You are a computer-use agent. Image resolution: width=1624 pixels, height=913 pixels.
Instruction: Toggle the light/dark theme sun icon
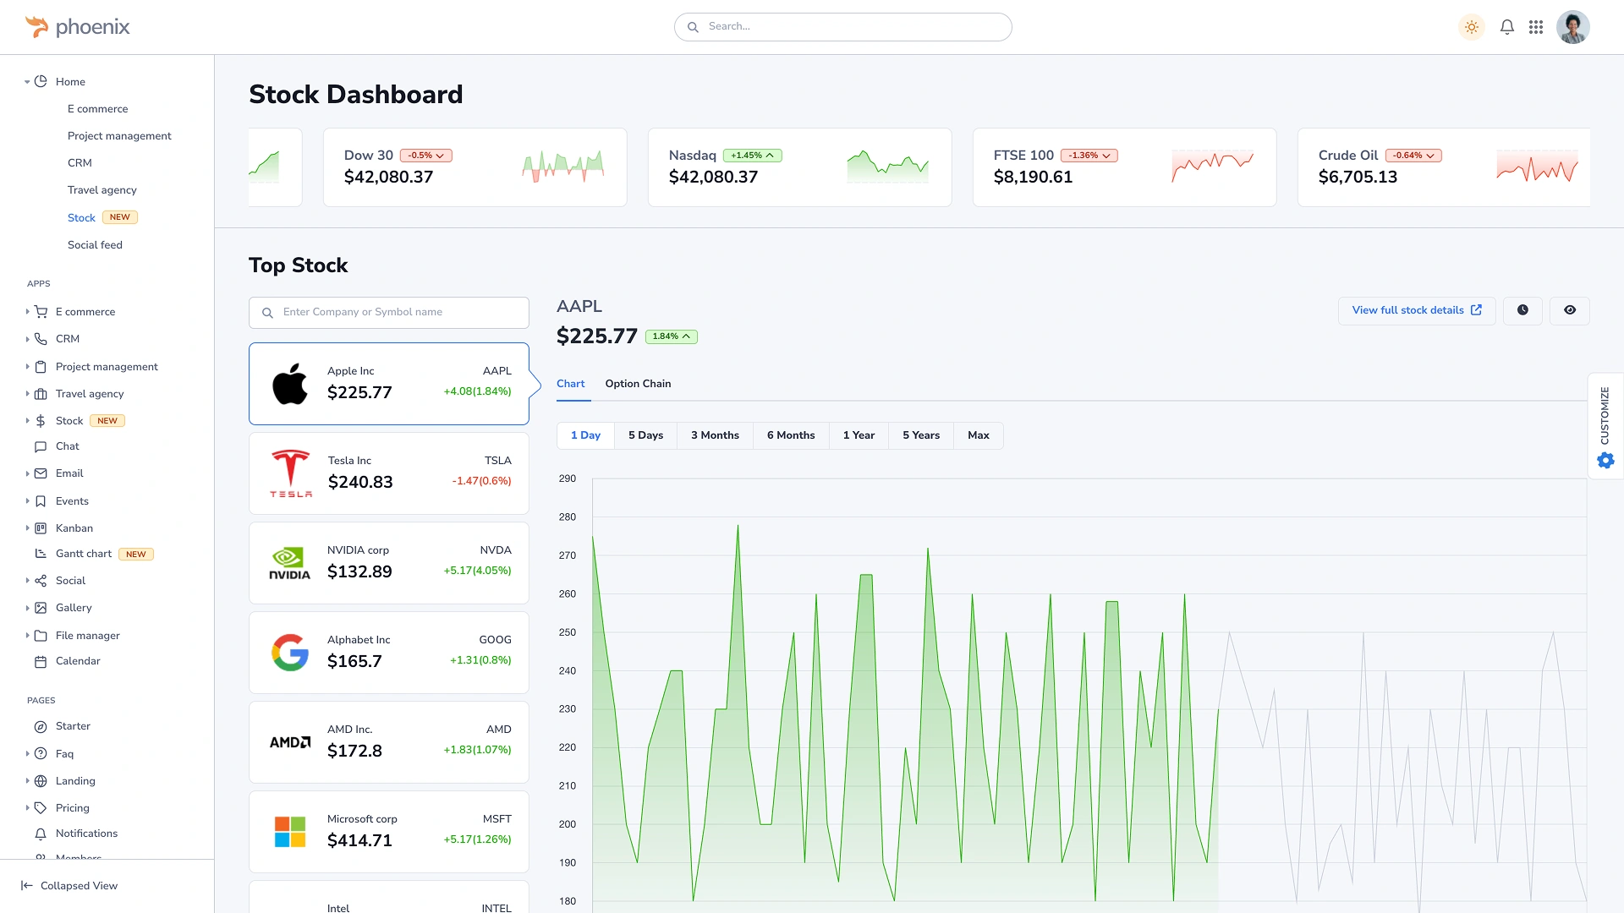(1472, 27)
